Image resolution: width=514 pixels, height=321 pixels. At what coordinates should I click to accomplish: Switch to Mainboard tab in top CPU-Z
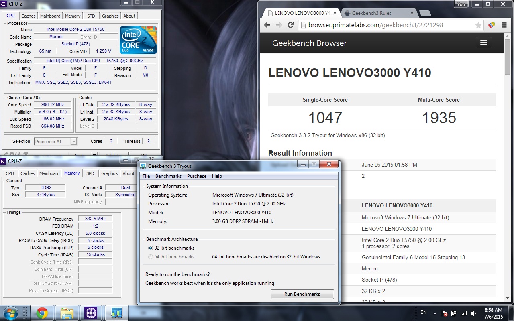(x=50, y=16)
